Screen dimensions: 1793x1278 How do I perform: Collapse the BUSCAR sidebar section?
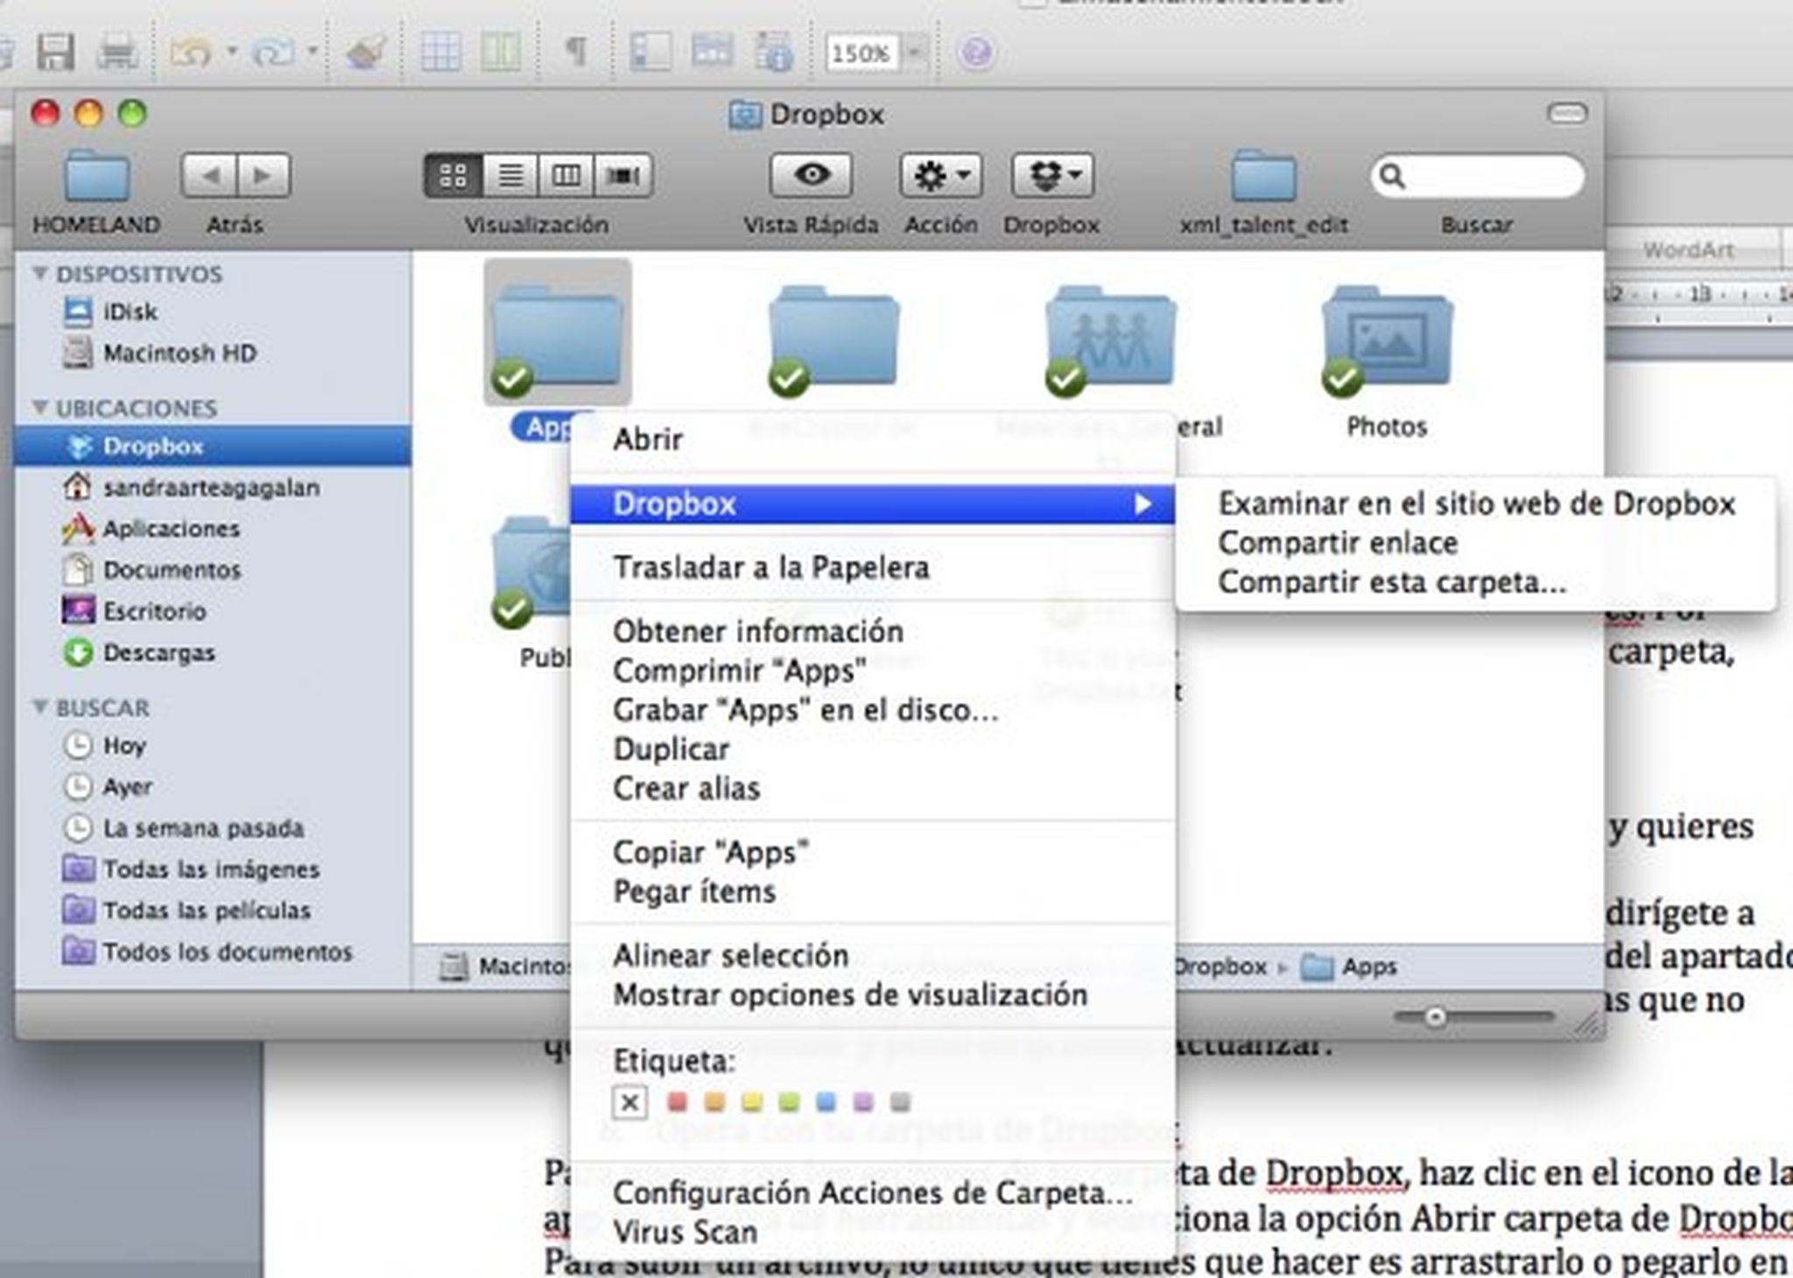click(39, 707)
